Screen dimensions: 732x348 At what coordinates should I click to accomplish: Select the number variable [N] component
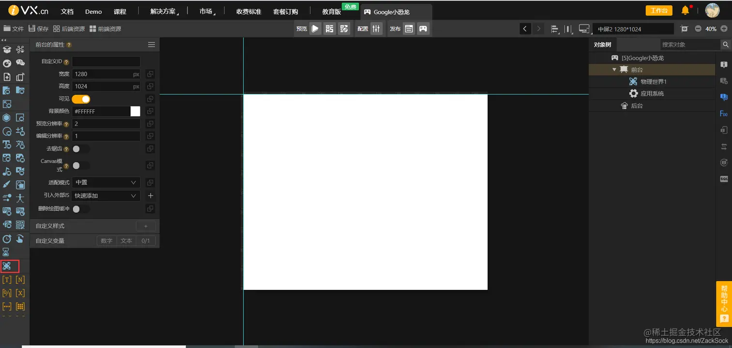20,280
